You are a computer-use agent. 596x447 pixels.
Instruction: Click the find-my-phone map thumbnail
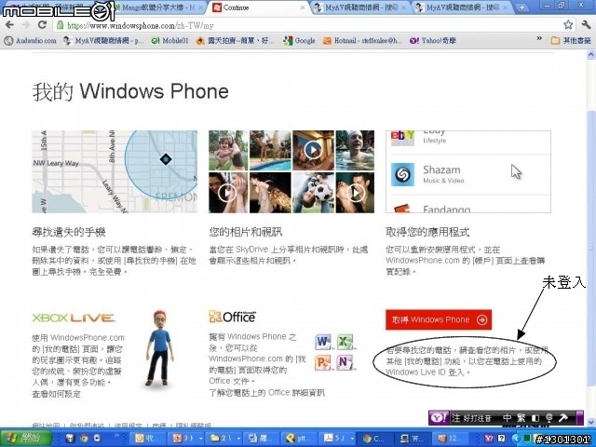click(115, 171)
